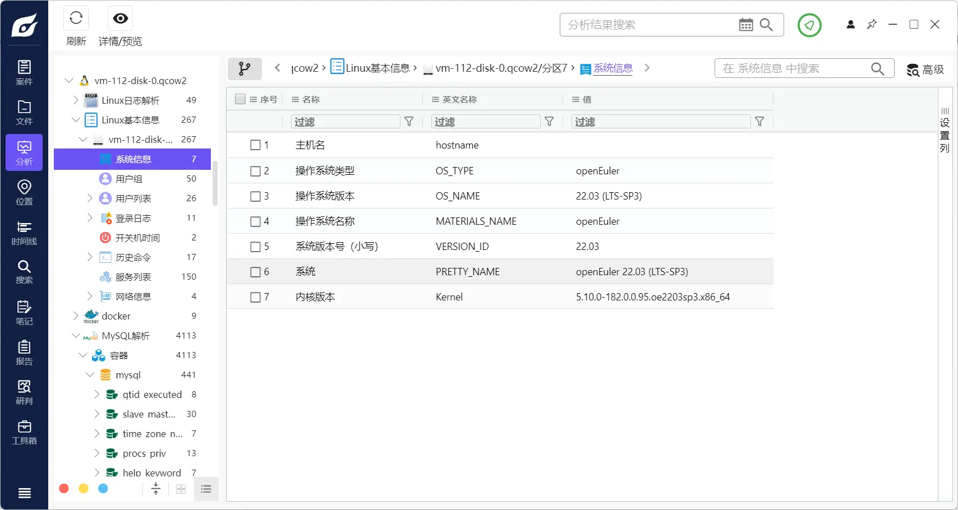This screenshot has width=958, height=510.
Task: Click the hamburger menu icon at sidebar bottom
Action: (x=24, y=493)
